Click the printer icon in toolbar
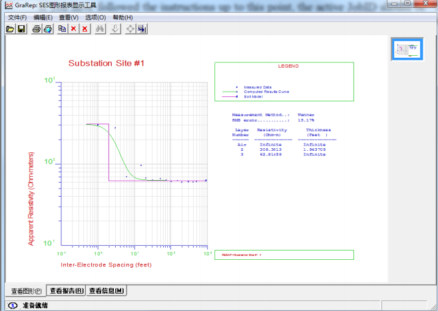The image size is (438, 311). pyautogui.click(x=37, y=29)
